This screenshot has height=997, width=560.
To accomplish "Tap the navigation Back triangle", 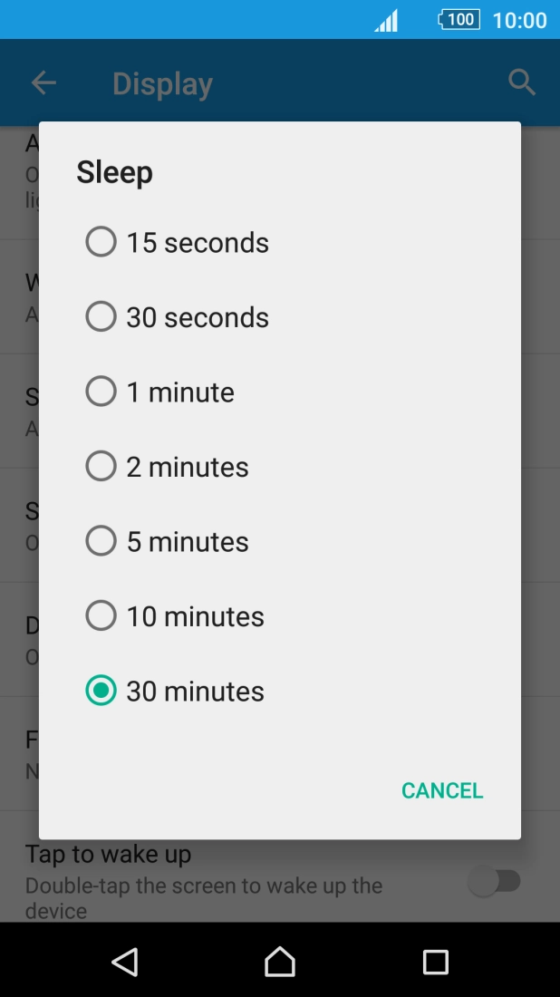I will coord(123,963).
